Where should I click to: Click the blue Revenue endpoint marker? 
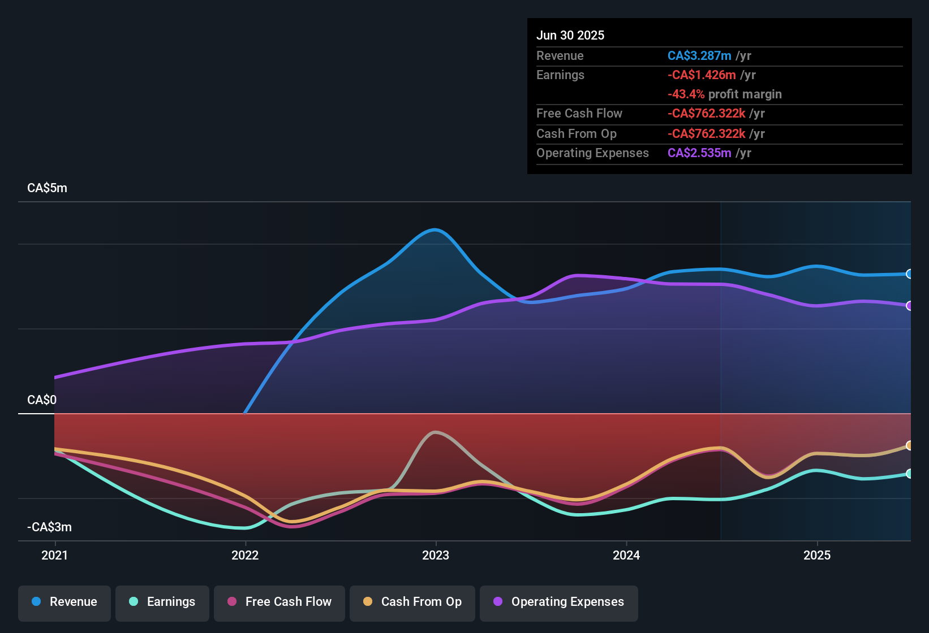pos(910,274)
